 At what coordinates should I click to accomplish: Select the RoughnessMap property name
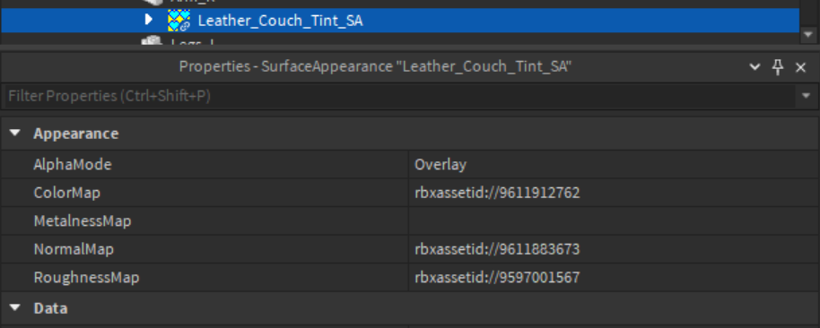coord(86,277)
